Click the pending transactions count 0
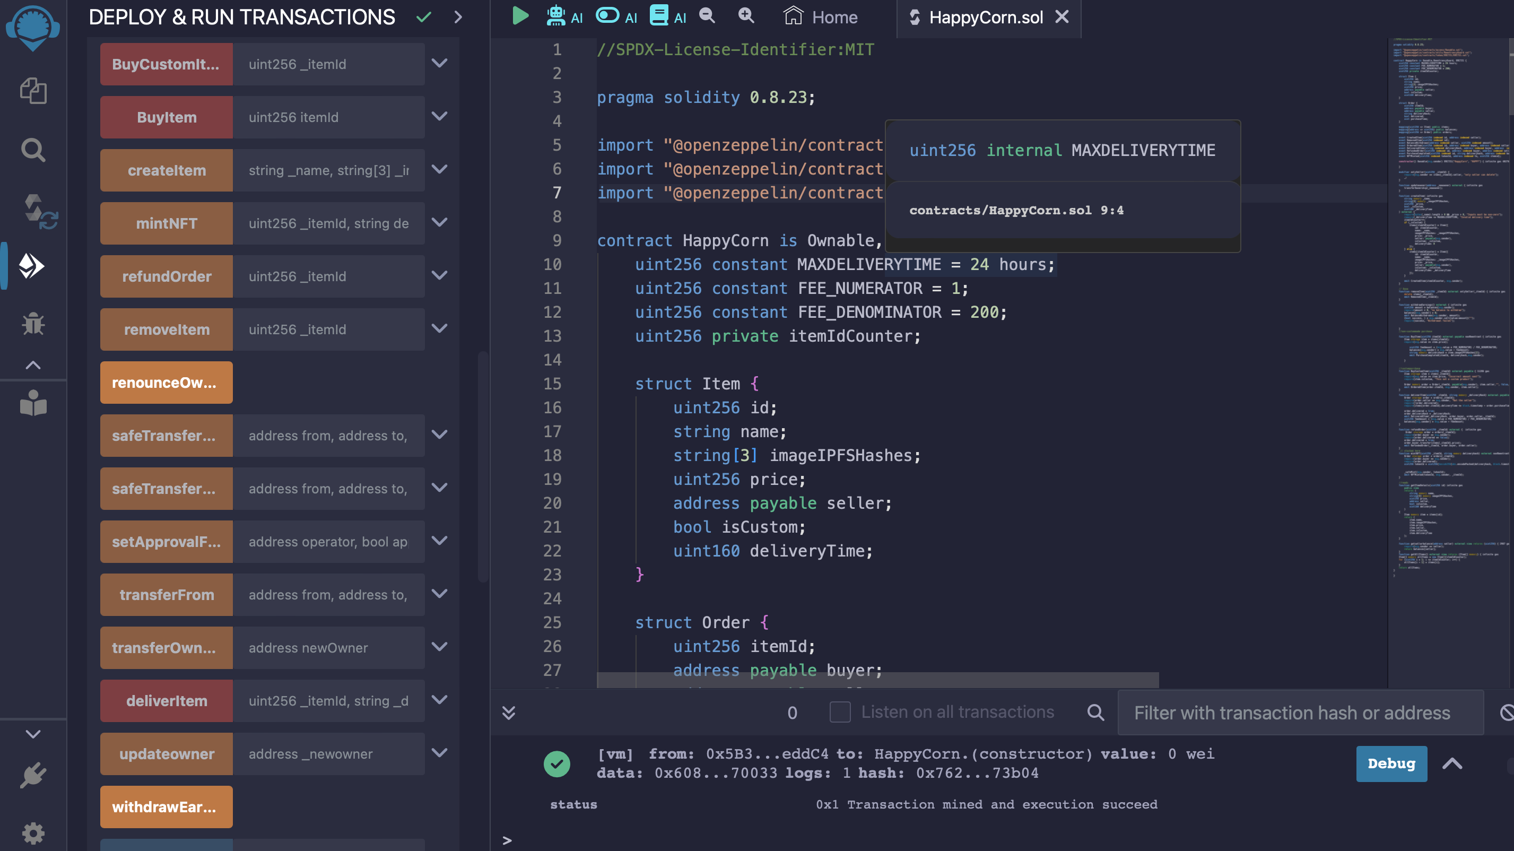The image size is (1514, 851). pos(792,713)
